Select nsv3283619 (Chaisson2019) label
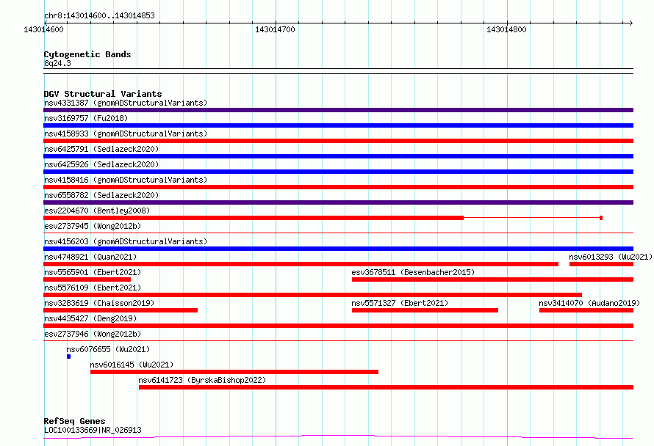 coord(99,303)
